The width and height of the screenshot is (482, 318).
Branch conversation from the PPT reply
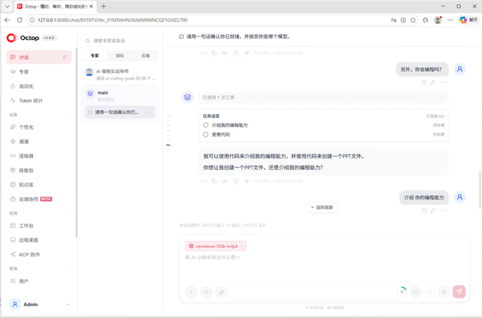(246, 181)
